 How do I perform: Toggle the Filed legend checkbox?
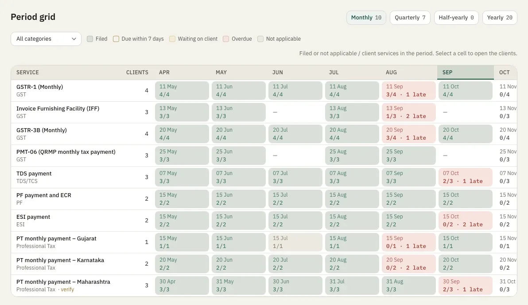pos(90,39)
